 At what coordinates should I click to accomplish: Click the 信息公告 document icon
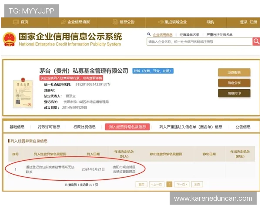115,22
